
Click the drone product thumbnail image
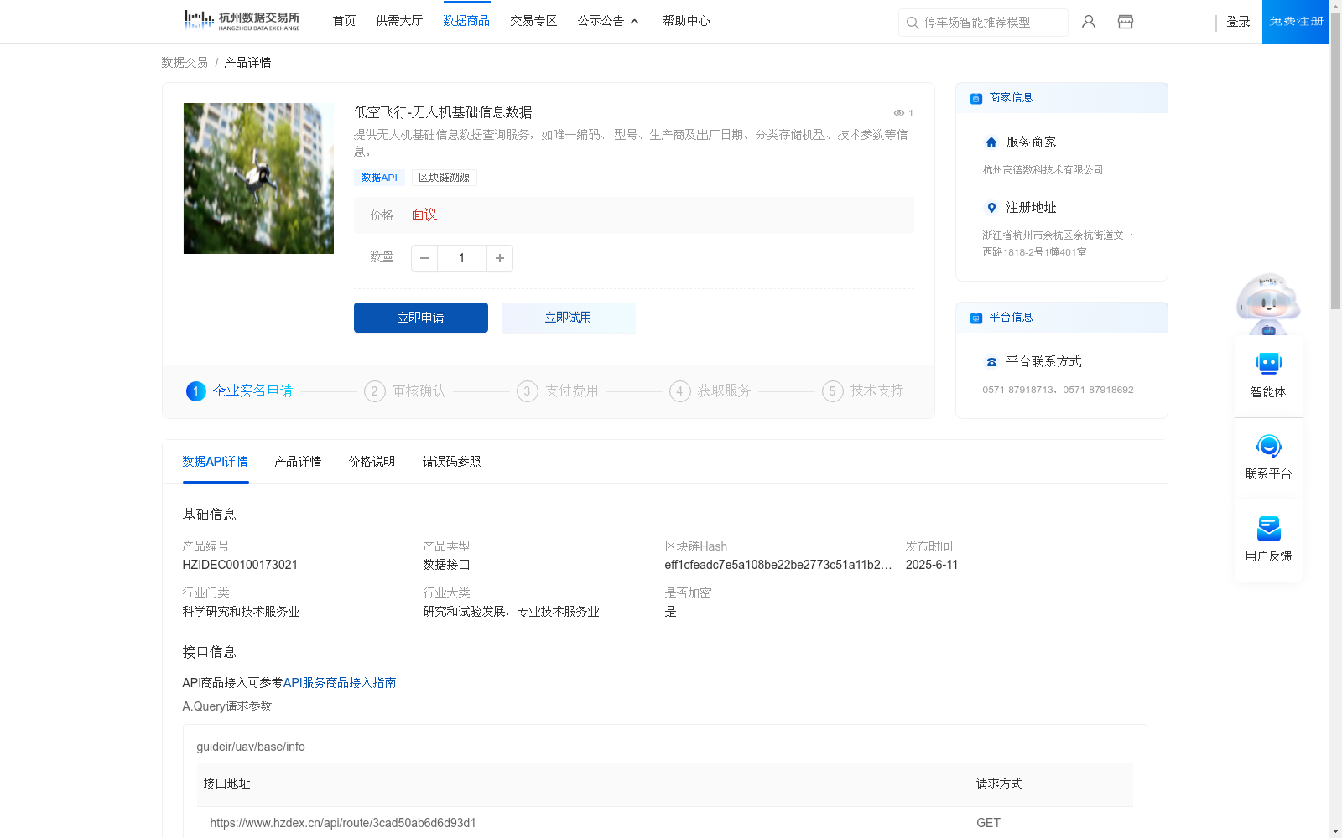pyautogui.click(x=258, y=178)
